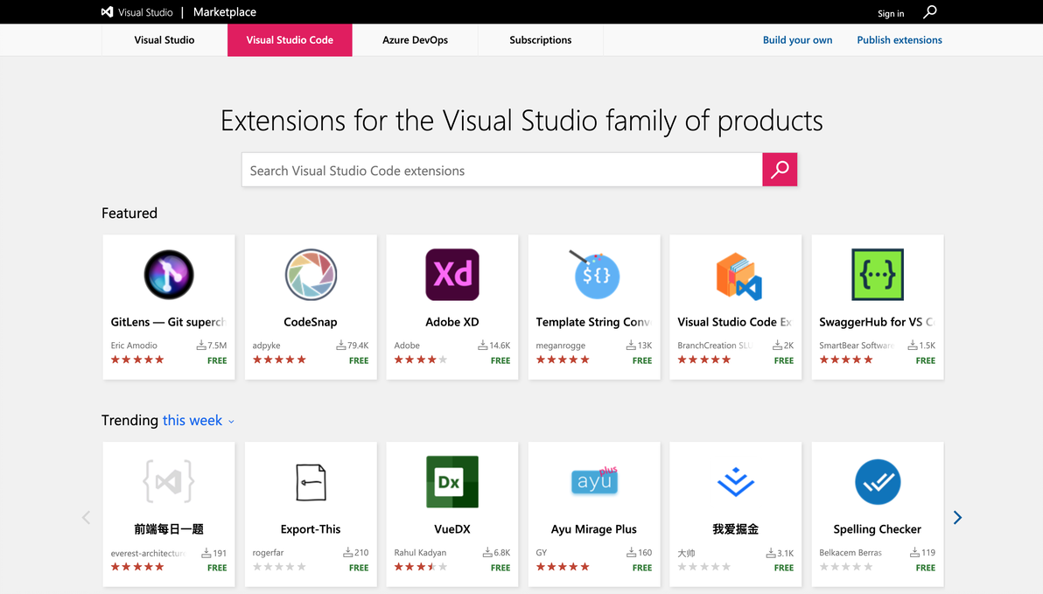
Task: Select the Spelling Checker checkmark icon
Action: [878, 482]
